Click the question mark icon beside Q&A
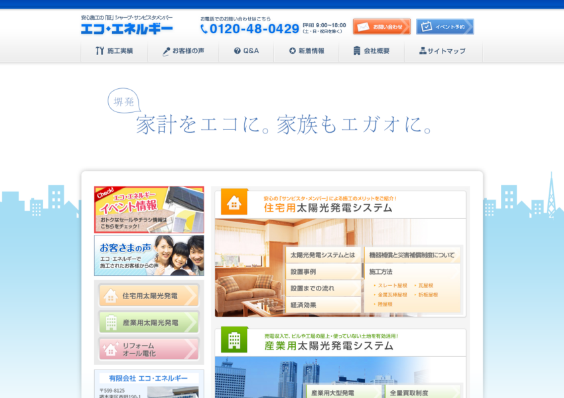This screenshot has width=564, height=398. [x=238, y=51]
